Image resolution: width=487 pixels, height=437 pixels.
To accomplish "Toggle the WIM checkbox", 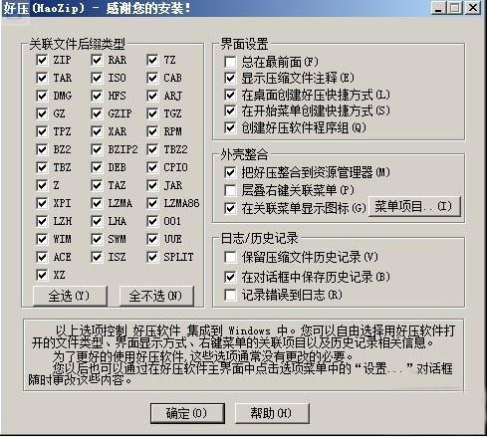I will coord(42,239).
